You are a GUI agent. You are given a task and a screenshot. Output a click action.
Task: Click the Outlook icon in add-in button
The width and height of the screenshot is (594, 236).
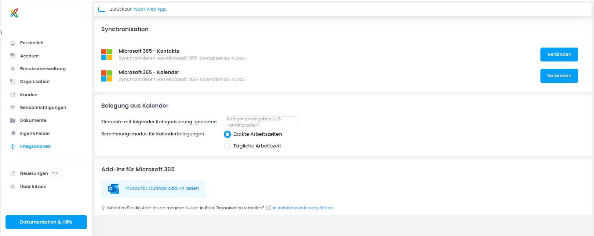pyautogui.click(x=113, y=188)
